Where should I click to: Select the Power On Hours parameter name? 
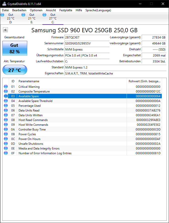pyautogui.click(x=29, y=139)
